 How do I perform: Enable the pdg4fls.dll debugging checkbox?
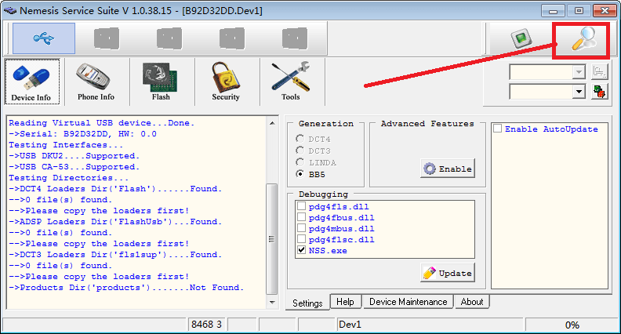coord(302,206)
